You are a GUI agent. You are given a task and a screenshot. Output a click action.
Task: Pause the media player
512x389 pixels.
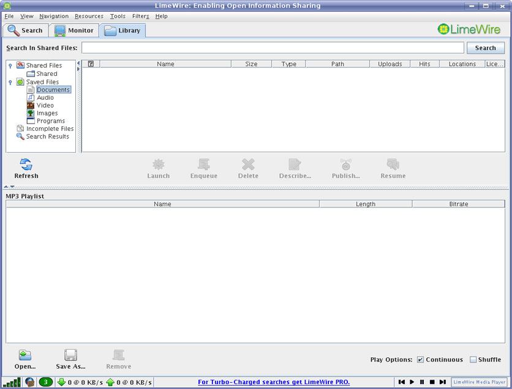[422, 382]
